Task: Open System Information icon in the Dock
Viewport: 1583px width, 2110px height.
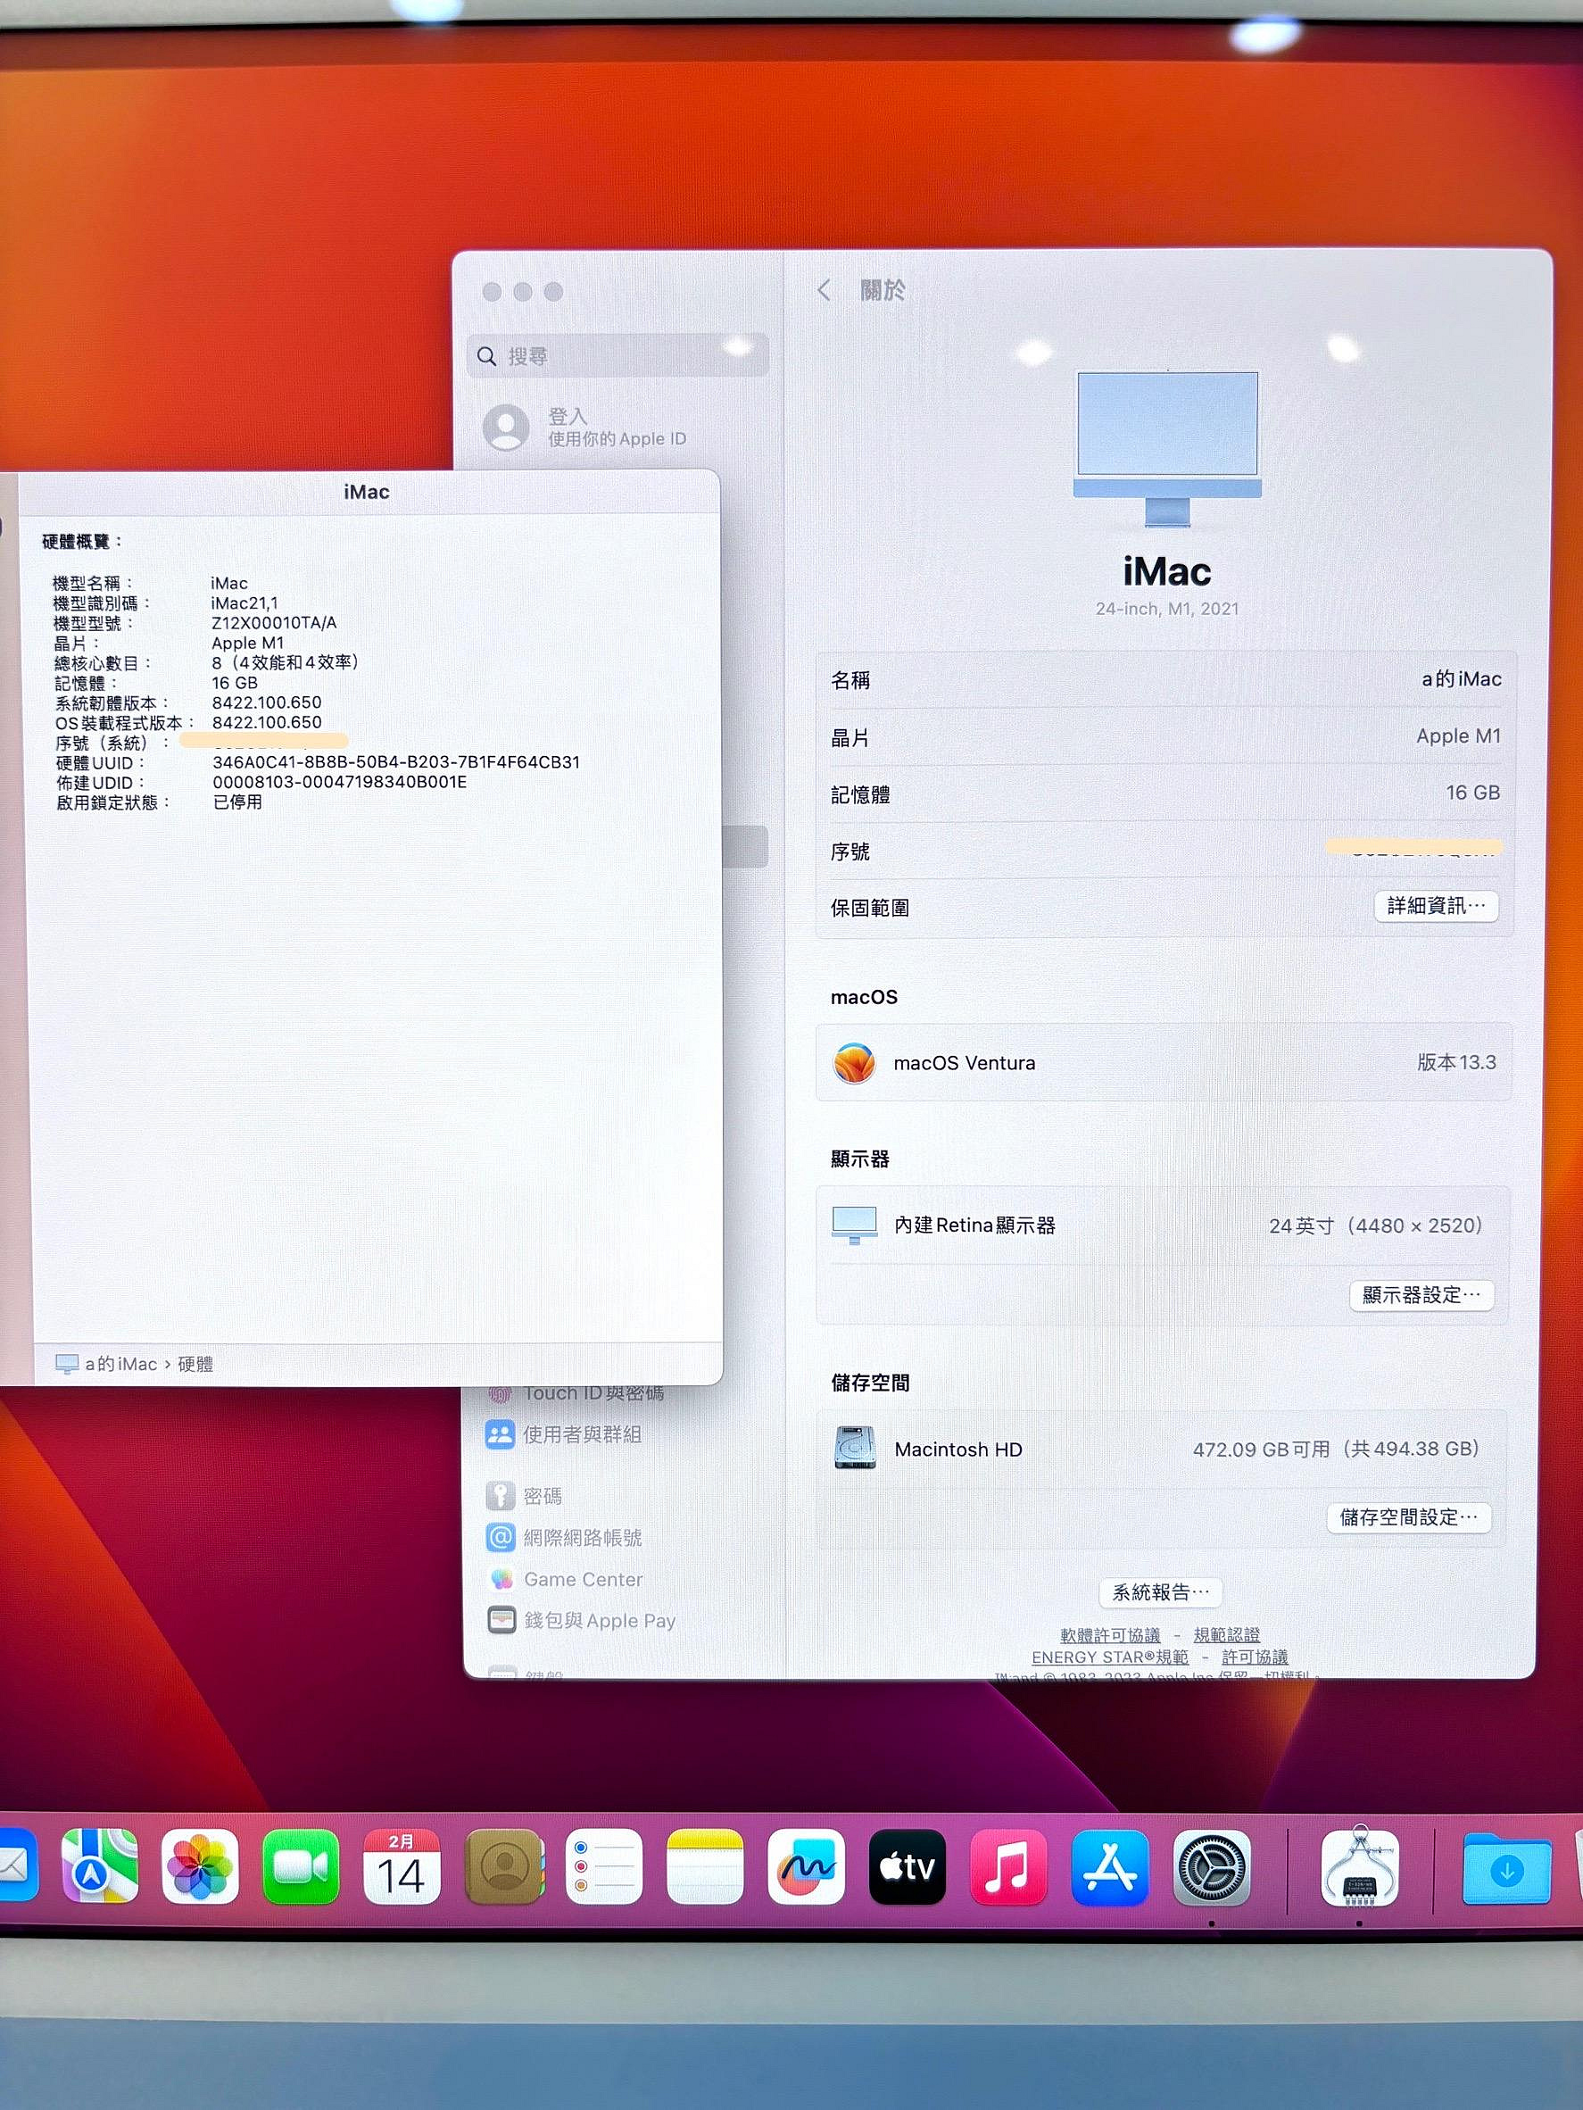Action: click(x=1360, y=1866)
